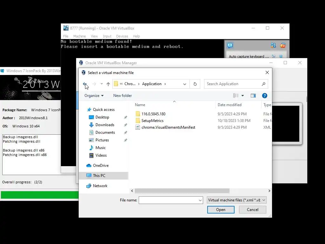Open the Videos folder shortcut

point(101,155)
